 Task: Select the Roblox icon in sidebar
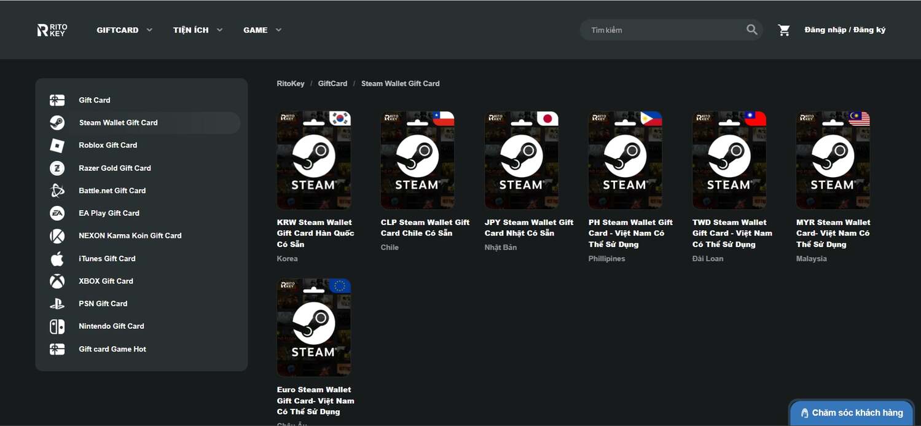coord(57,146)
